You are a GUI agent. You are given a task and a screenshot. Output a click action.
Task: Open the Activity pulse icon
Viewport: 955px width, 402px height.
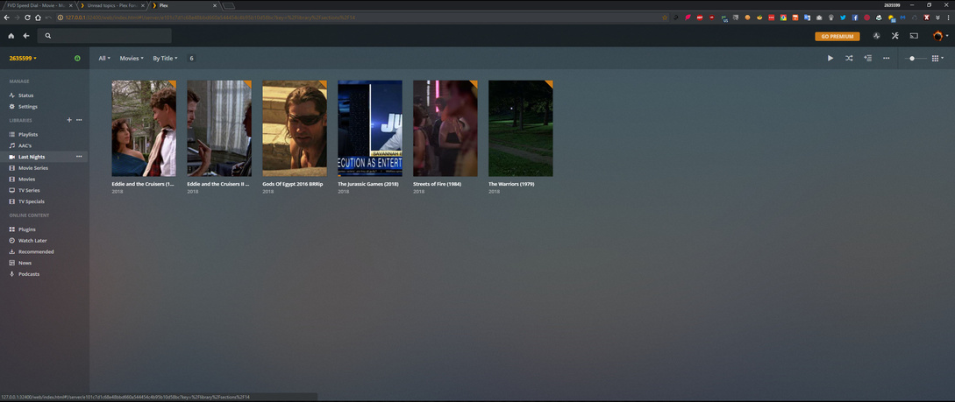[x=876, y=36]
